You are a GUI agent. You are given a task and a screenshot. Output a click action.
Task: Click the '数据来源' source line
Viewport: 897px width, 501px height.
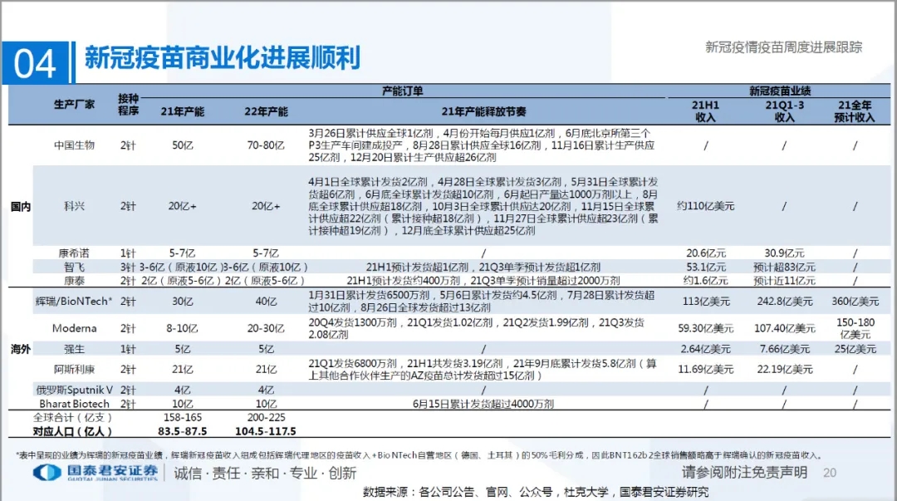pos(536,492)
